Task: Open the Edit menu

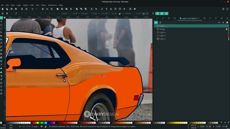Action: [x=7, y=5]
